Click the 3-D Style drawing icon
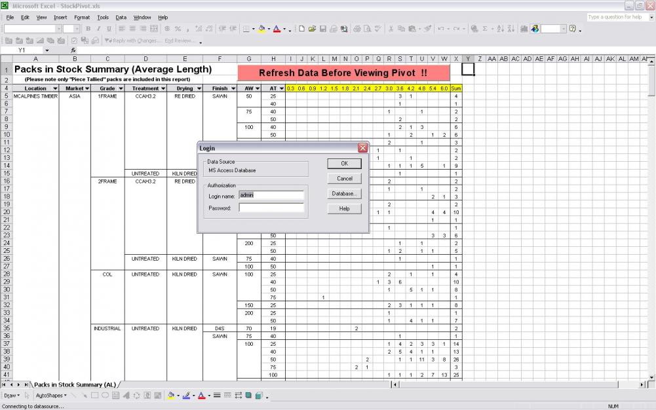This screenshot has height=410, width=656. [x=259, y=396]
